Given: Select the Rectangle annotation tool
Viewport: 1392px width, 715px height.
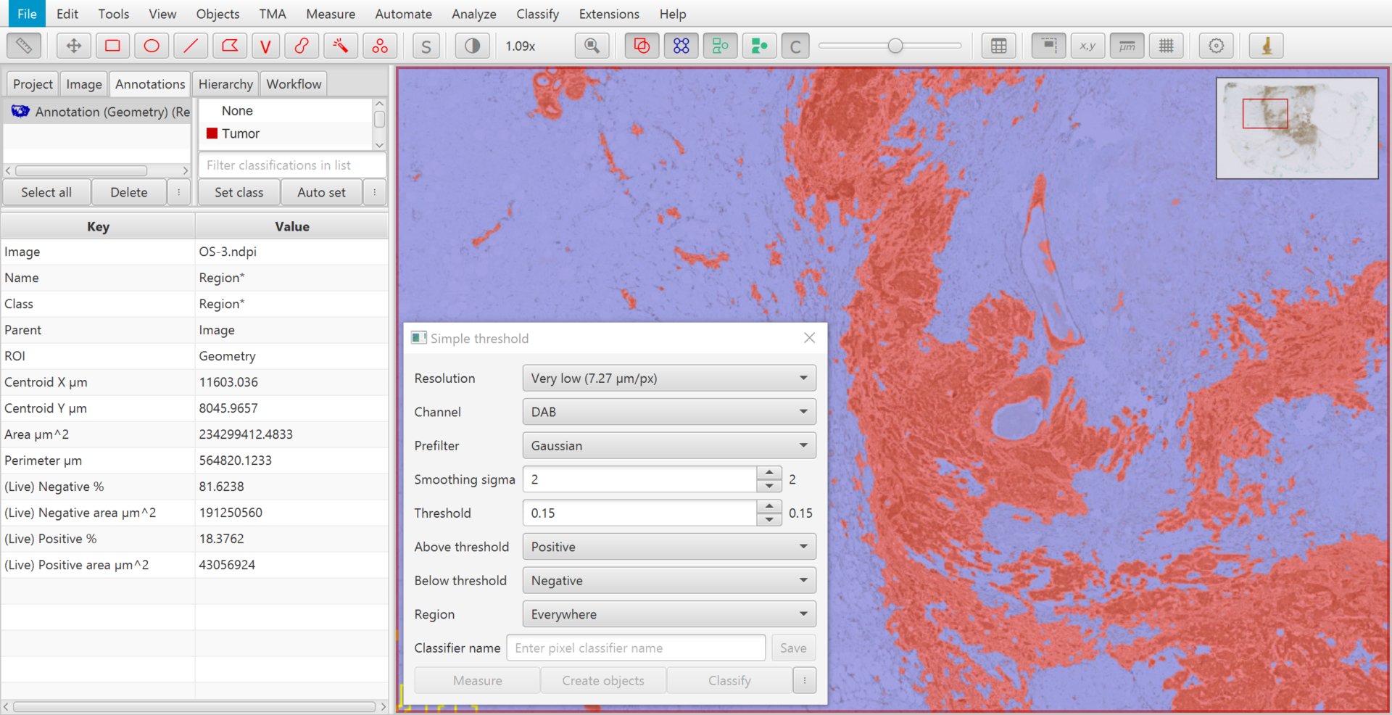Looking at the screenshot, I should (x=112, y=46).
